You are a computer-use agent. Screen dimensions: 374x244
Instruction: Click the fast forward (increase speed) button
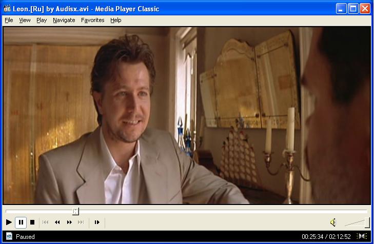[69, 222]
